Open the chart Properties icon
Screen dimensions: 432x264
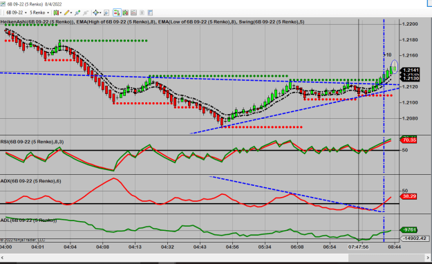click(x=150, y=12)
